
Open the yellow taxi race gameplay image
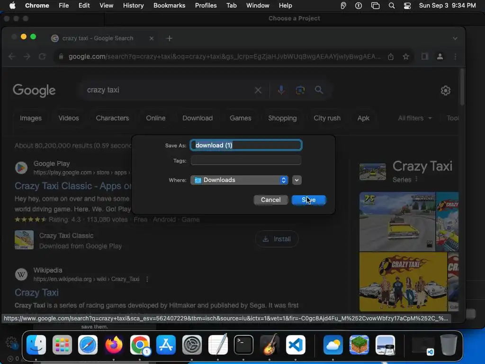click(397, 221)
